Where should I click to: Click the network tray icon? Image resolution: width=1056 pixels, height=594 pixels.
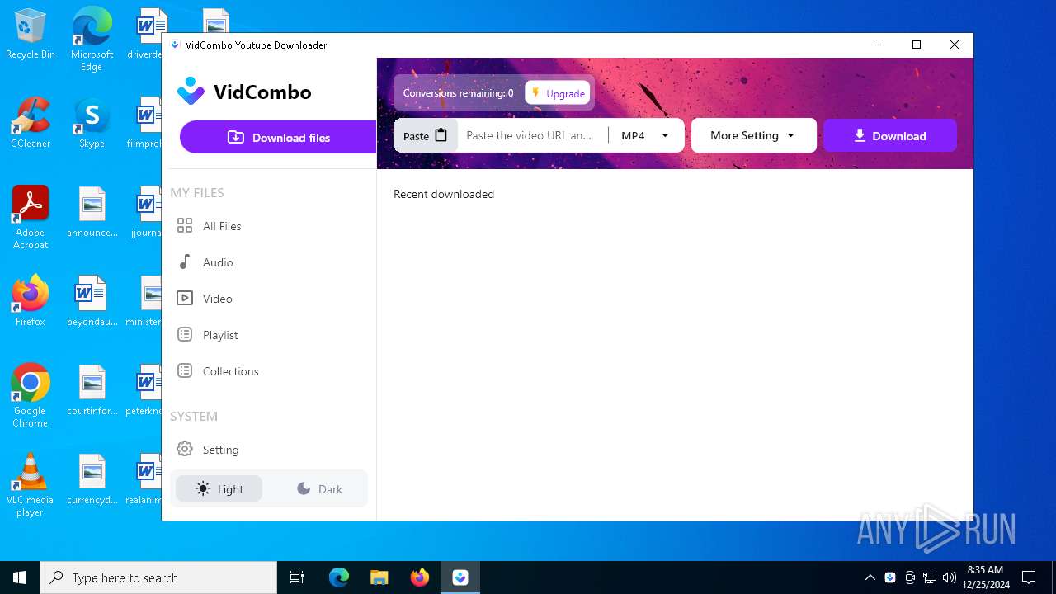pyautogui.click(x=930, y=577)
